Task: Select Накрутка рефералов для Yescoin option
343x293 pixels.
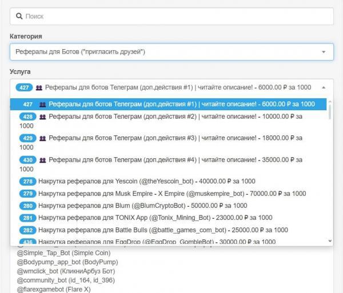Action: 168,181
